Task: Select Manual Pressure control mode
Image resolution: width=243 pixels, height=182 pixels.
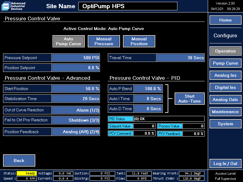Action: point(104,41)
